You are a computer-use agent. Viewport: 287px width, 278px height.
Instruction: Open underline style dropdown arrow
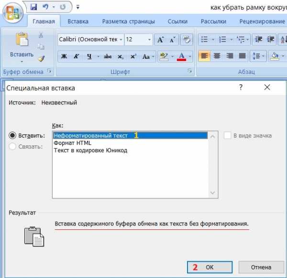point(98,56)
